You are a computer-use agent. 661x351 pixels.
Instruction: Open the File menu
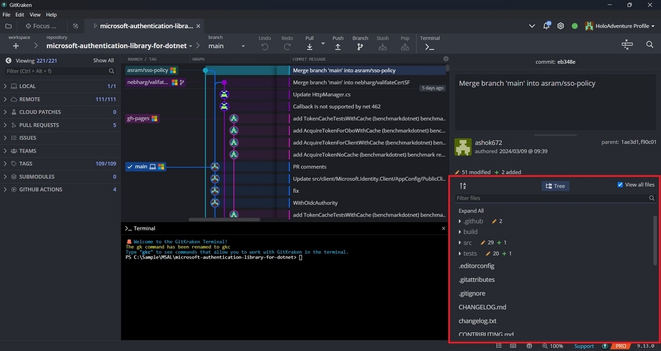7,15
